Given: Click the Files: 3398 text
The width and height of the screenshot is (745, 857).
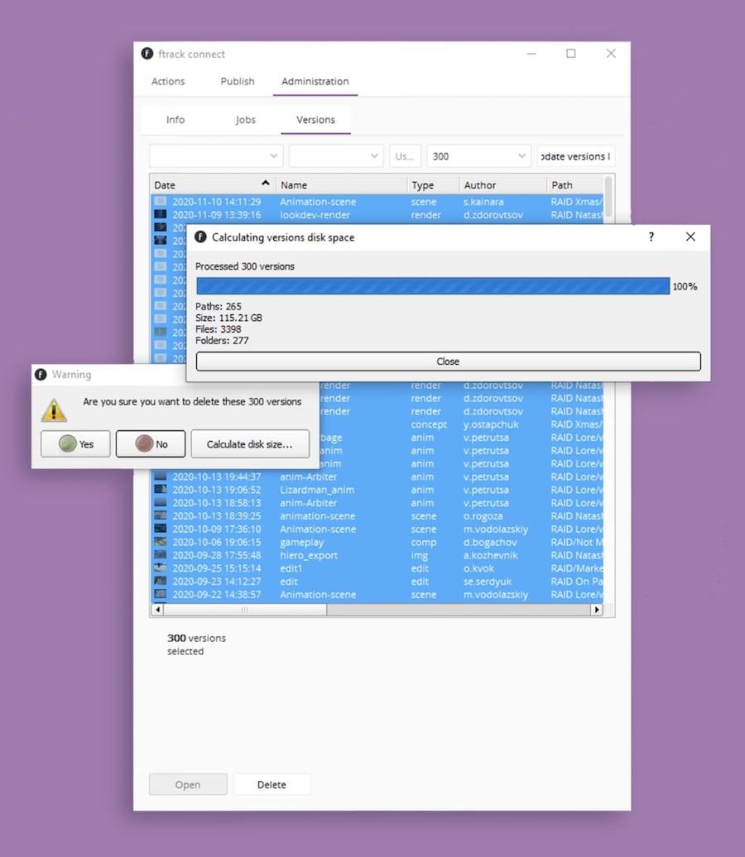Looking at the screenshot, I should (x=219, y=329).
